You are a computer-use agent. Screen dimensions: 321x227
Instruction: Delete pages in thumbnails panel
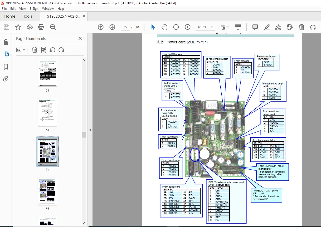pyautogui.click(x=35, y=50)
